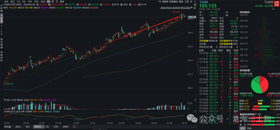Open chart settings gear icon
280x130 pixels.
click(191, 2)
